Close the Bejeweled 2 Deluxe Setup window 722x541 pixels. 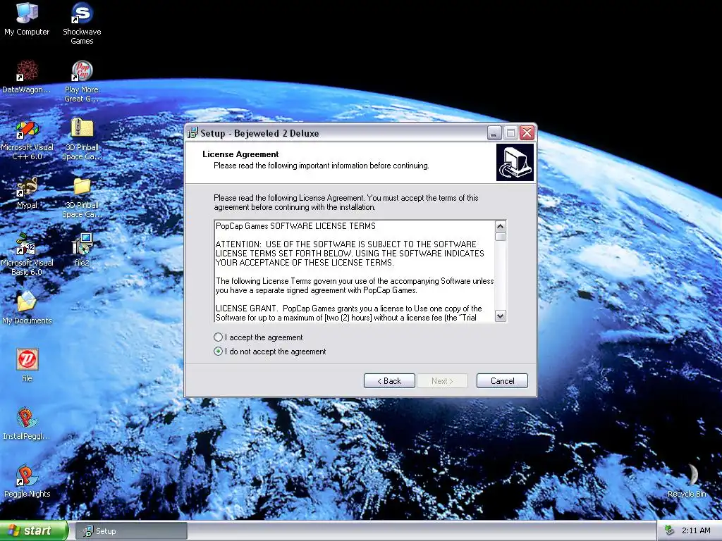tap(527, 133)
